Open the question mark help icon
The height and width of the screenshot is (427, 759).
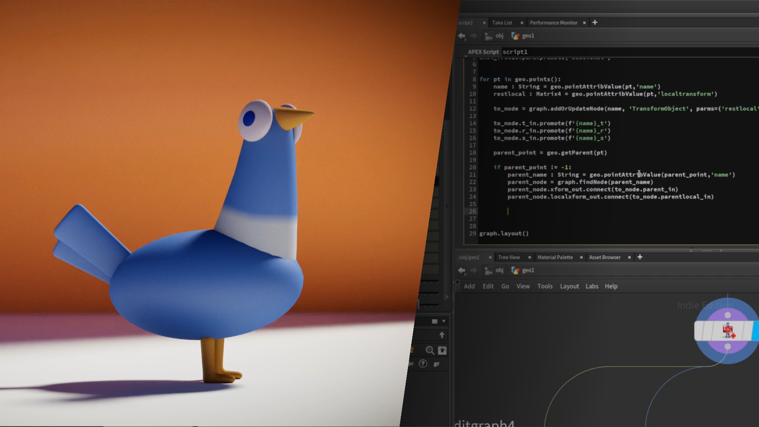click(423, 364)
